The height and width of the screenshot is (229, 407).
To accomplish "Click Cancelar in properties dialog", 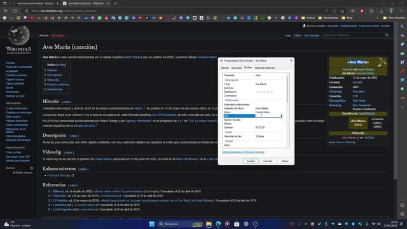I will pos(268,161).
